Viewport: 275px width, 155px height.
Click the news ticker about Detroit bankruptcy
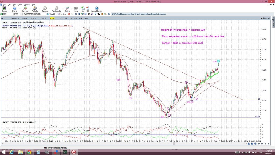pyautogui.click(x=139, y=14)
